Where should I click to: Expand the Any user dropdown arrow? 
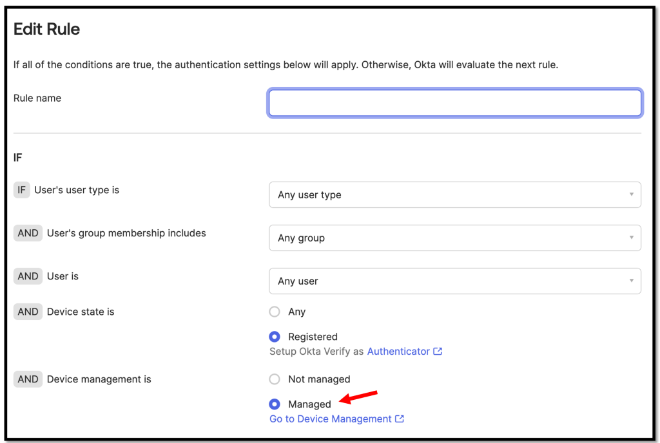(x=631, y=281)
